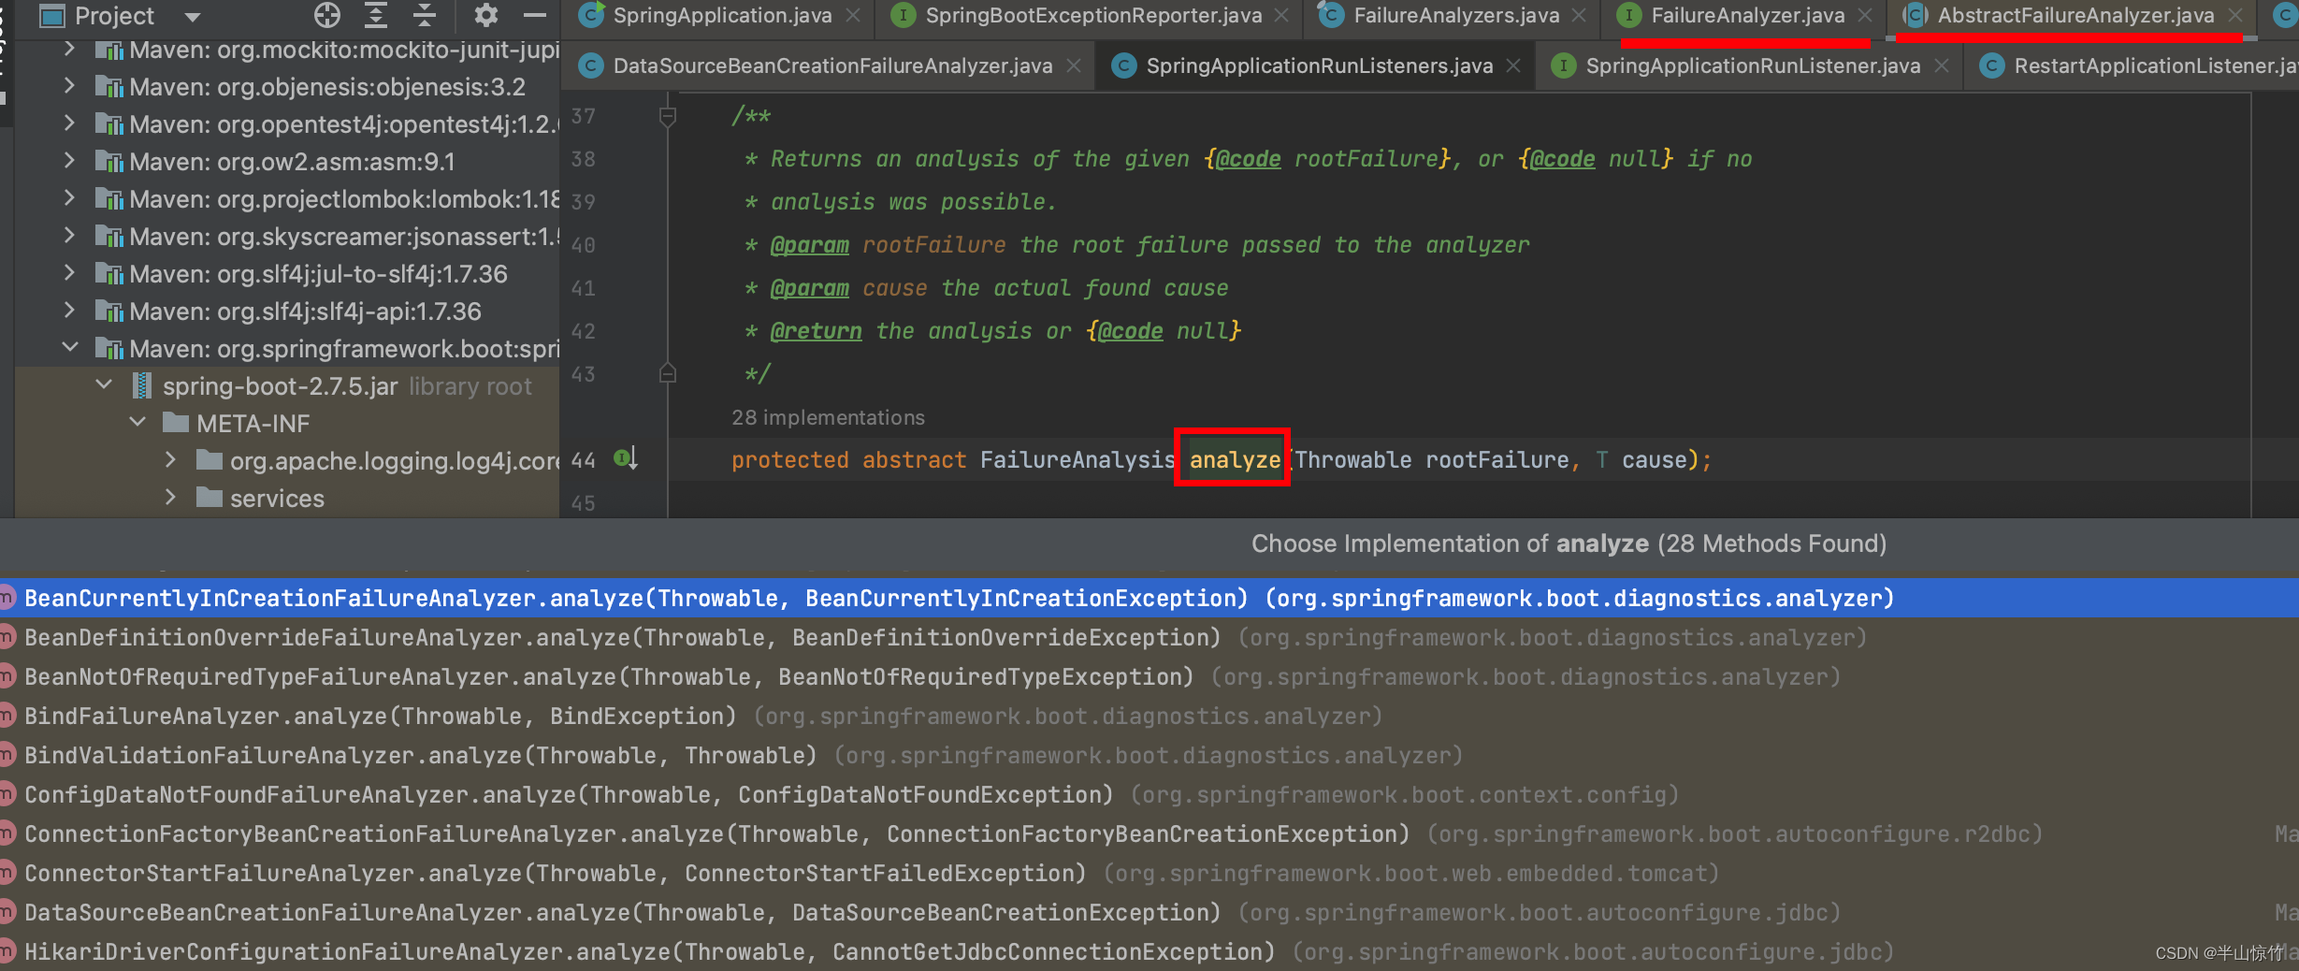
Task: Collapse Maven org.springframework.boot node
Action: click(x=69, y=348)
